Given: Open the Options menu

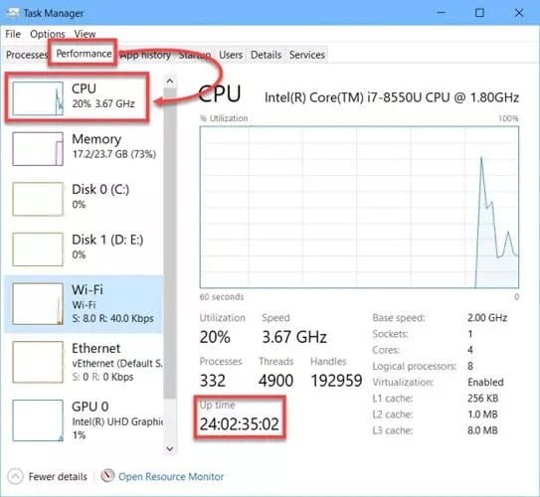Looking at the screenshot, I should pyautogui.click(x=48, y=34).
